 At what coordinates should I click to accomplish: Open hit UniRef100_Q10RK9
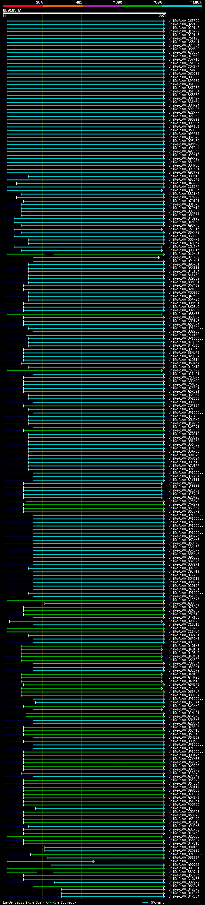(x=184, y=31)
